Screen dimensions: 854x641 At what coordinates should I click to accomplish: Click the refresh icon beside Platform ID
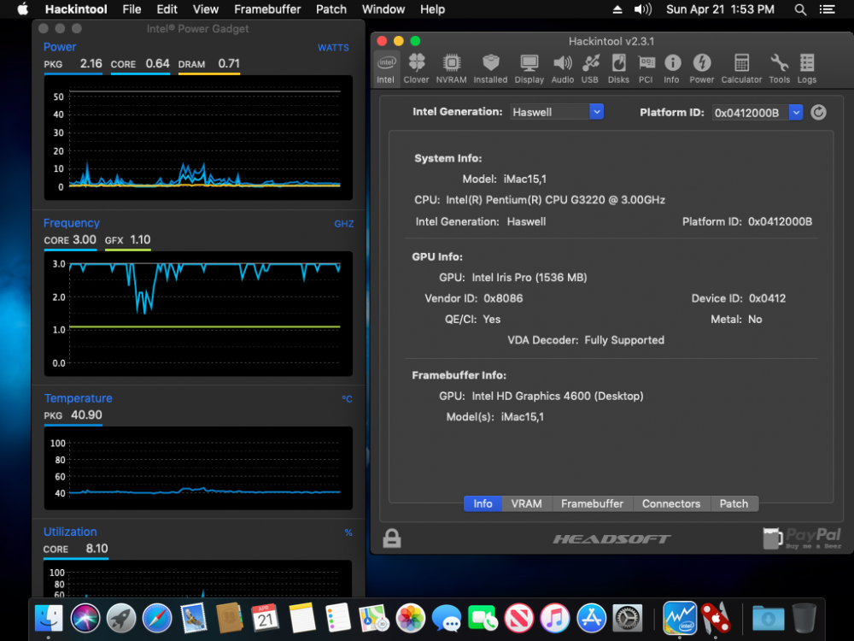click(x=818, y=112)
